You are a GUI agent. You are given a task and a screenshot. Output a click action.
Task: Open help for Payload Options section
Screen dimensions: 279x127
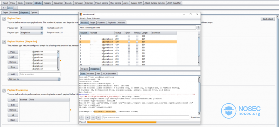pyautogui.click(x=4, y=42)
